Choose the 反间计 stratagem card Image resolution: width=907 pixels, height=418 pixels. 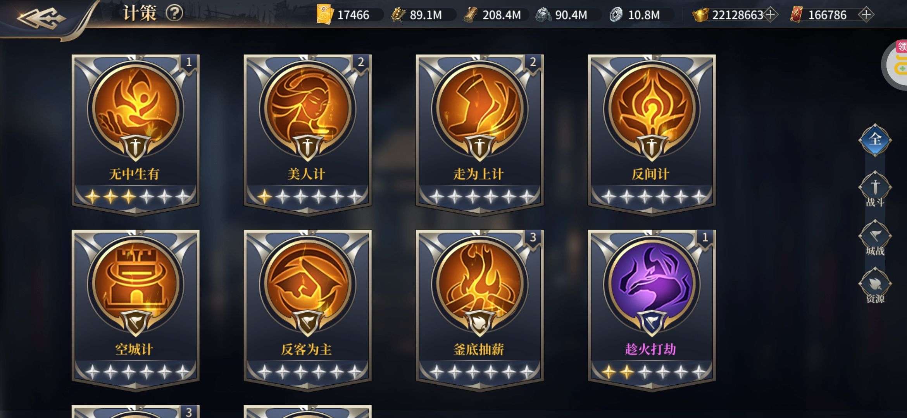(652, 134)
